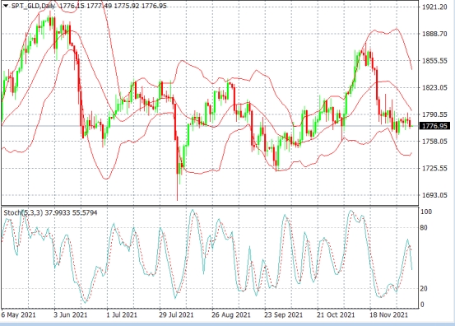Click the Stochastic 0 level label
The image size is (455, 326).
pos(422,305)
